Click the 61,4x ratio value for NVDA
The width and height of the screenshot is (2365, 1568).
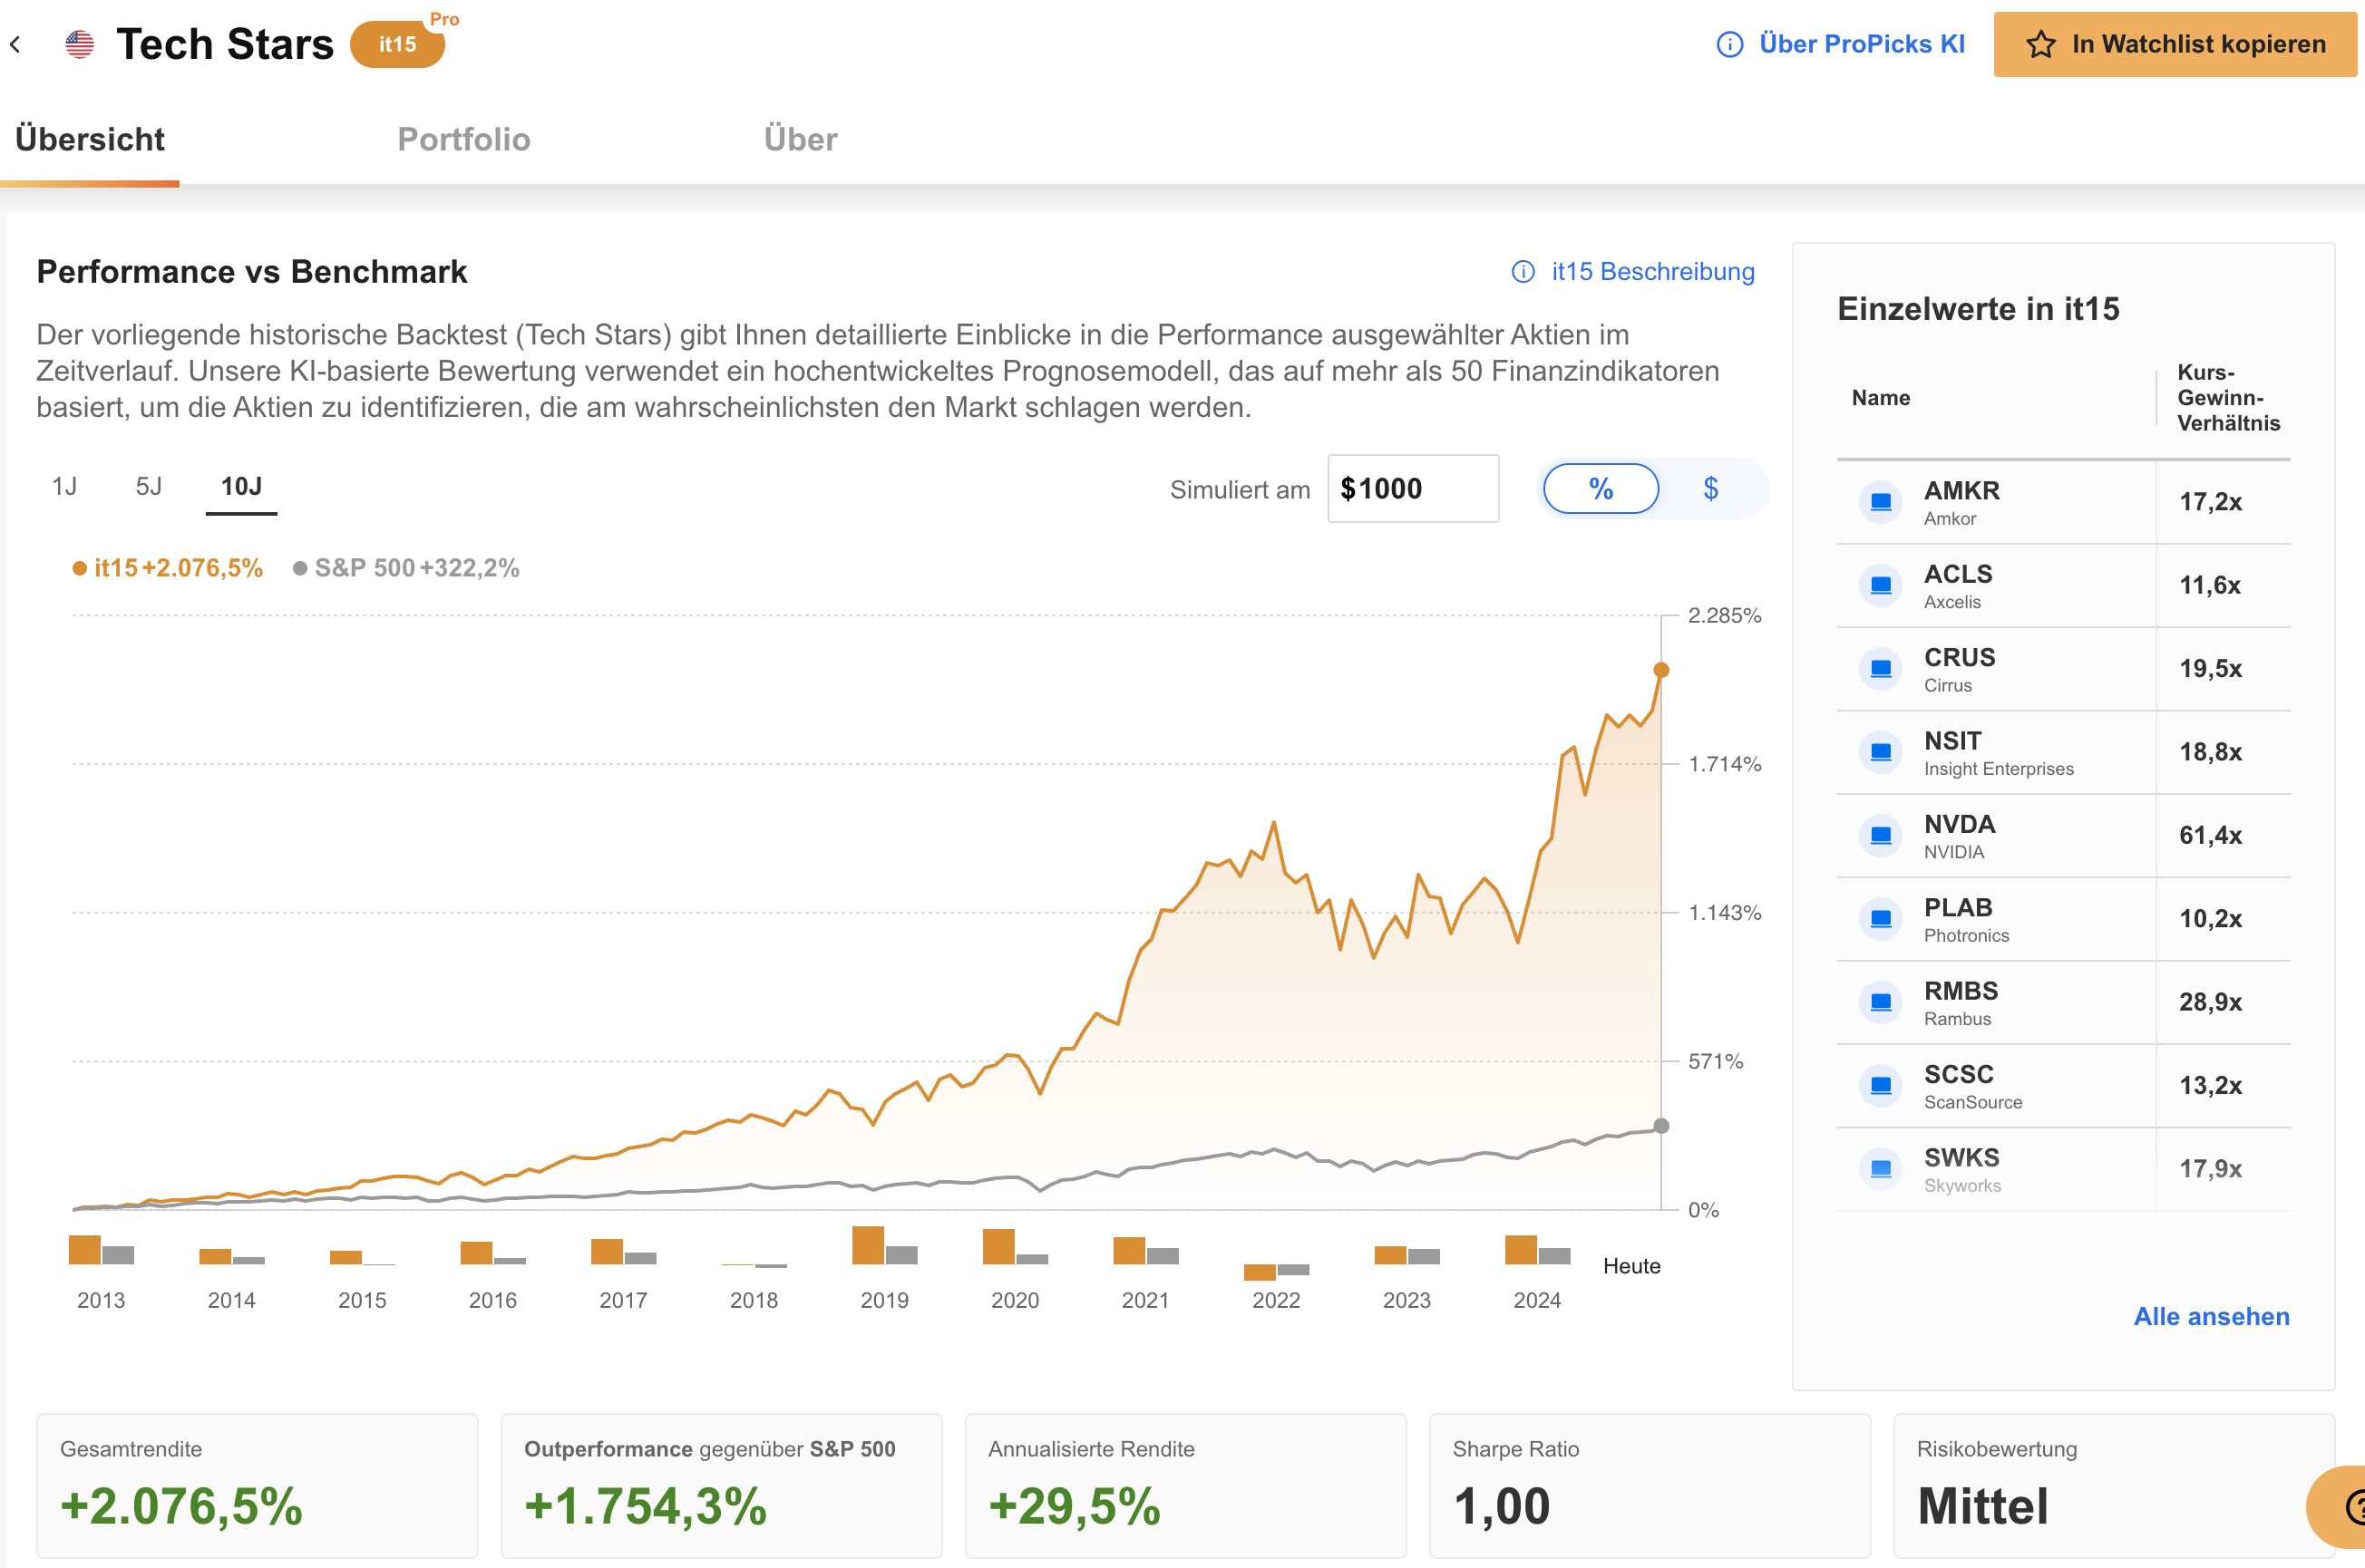(x=2210, y=836)
